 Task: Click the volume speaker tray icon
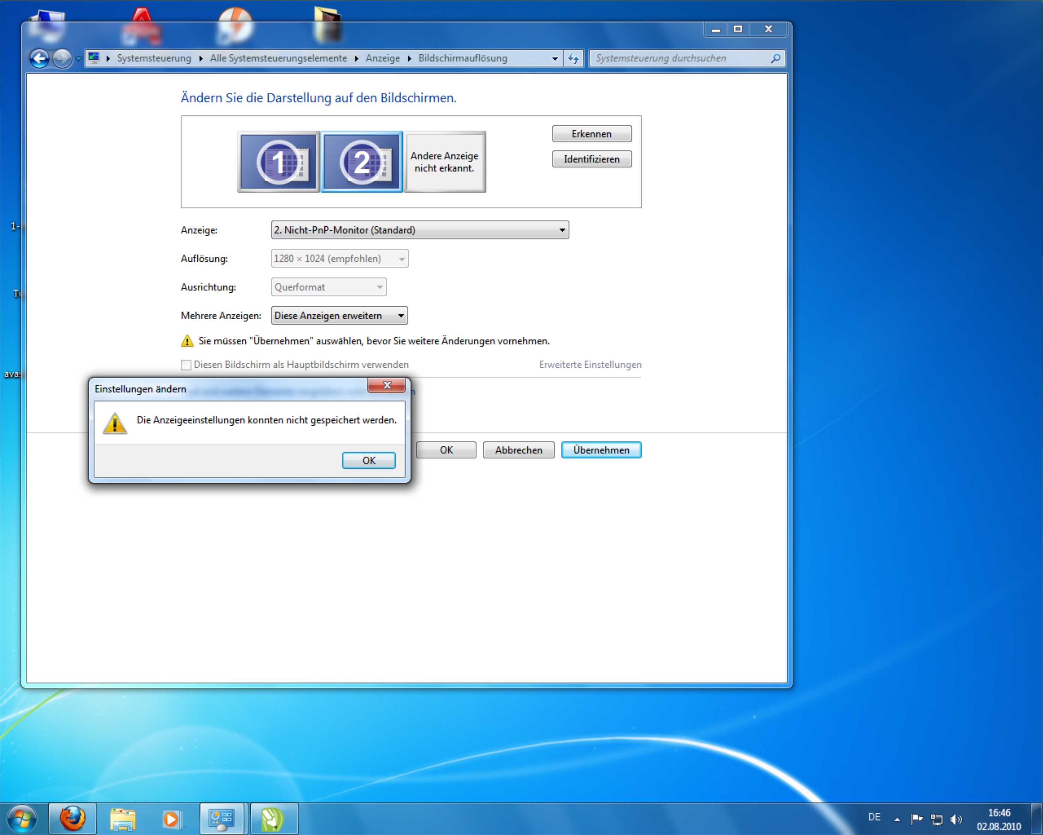click(956, 819)
